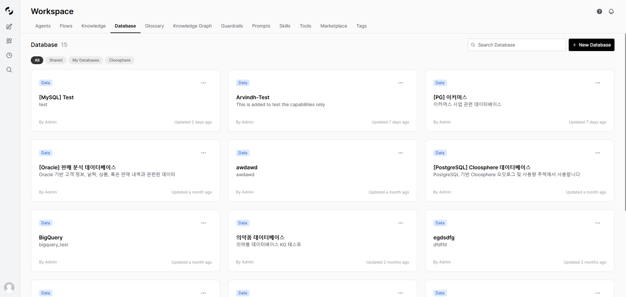Open the more options menu for egdsdfg
The width and height of the screenshot is (626, 297).
[598, 223]
